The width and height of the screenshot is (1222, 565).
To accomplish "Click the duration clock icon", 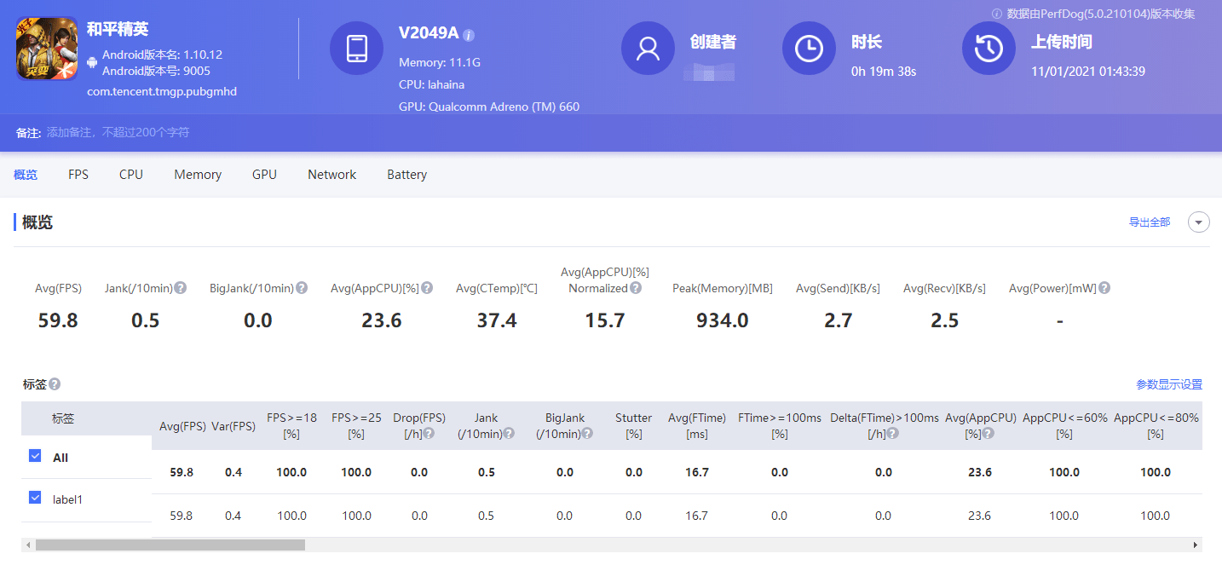I will click(809, 48).
